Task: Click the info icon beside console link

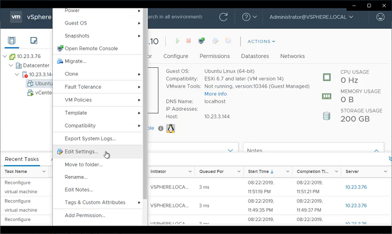Action: coord(161,128)
